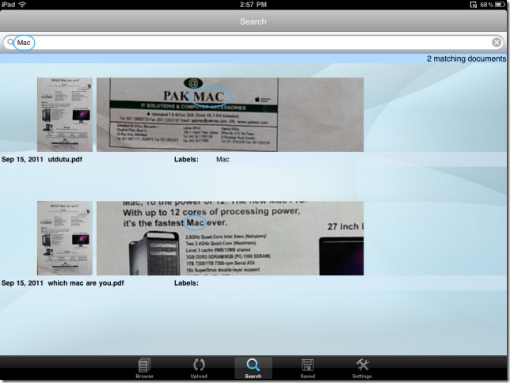This screenshot has width=510, height=383.
Task: Click the 2 matching documents text
Action: (x=466, y=59)
